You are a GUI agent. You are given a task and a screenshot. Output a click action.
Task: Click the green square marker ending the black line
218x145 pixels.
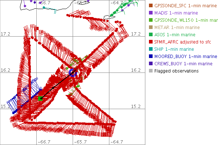point(41,98)
